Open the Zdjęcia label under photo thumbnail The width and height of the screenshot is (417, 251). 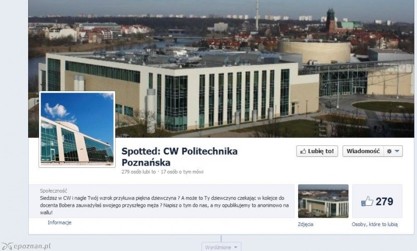[x=305, y=224]
